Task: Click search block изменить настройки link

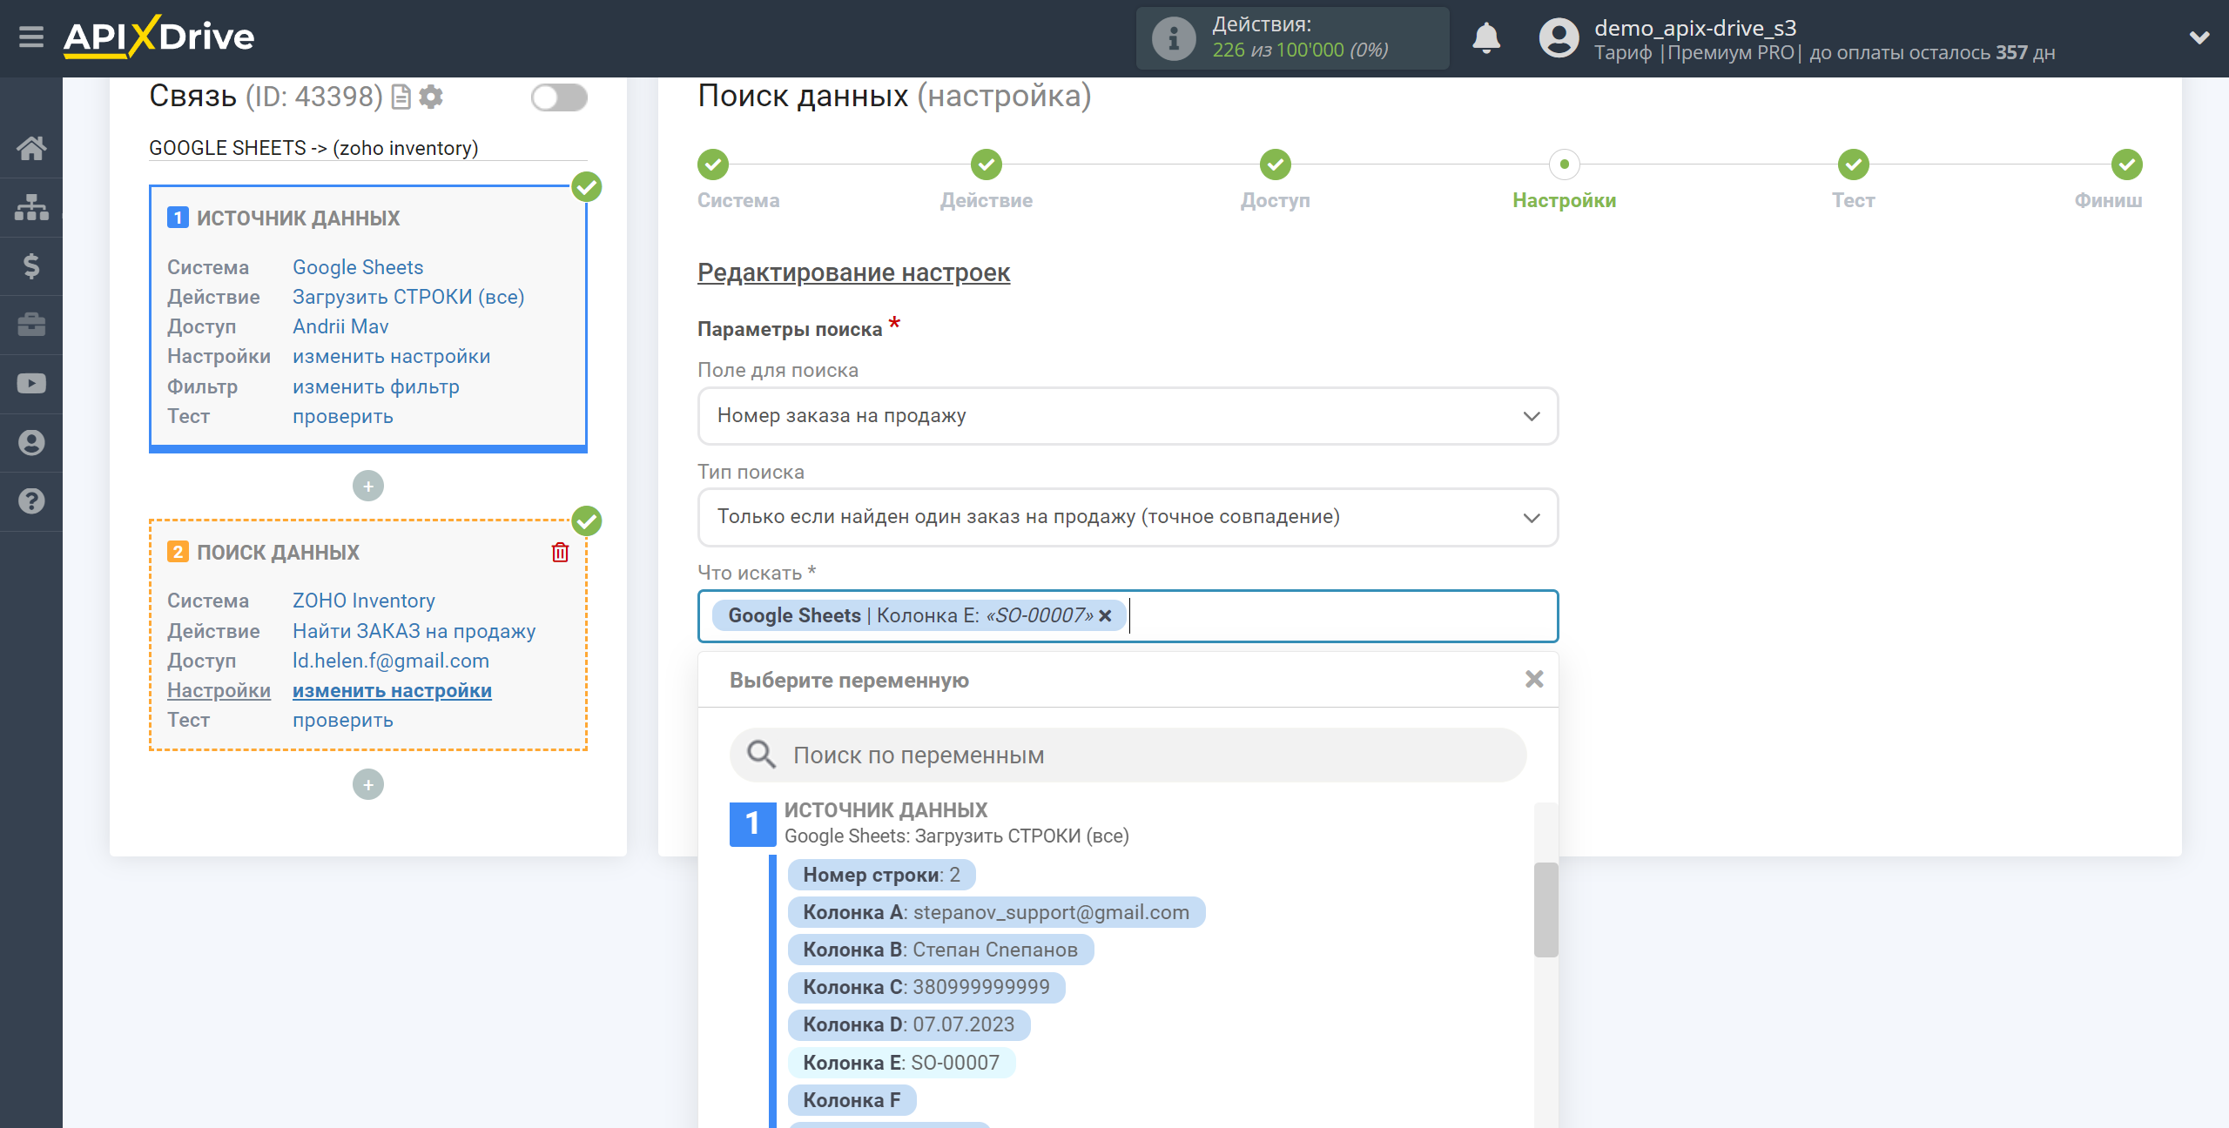Action: [392, 690]
